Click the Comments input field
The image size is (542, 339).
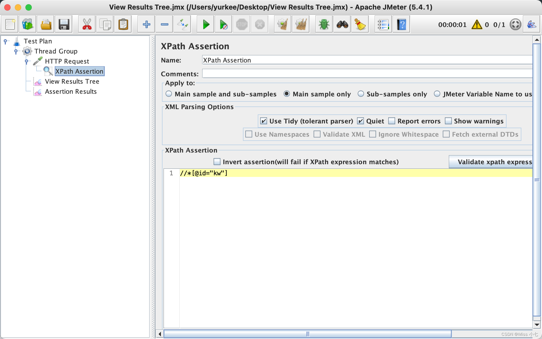[x=367, y=74]
